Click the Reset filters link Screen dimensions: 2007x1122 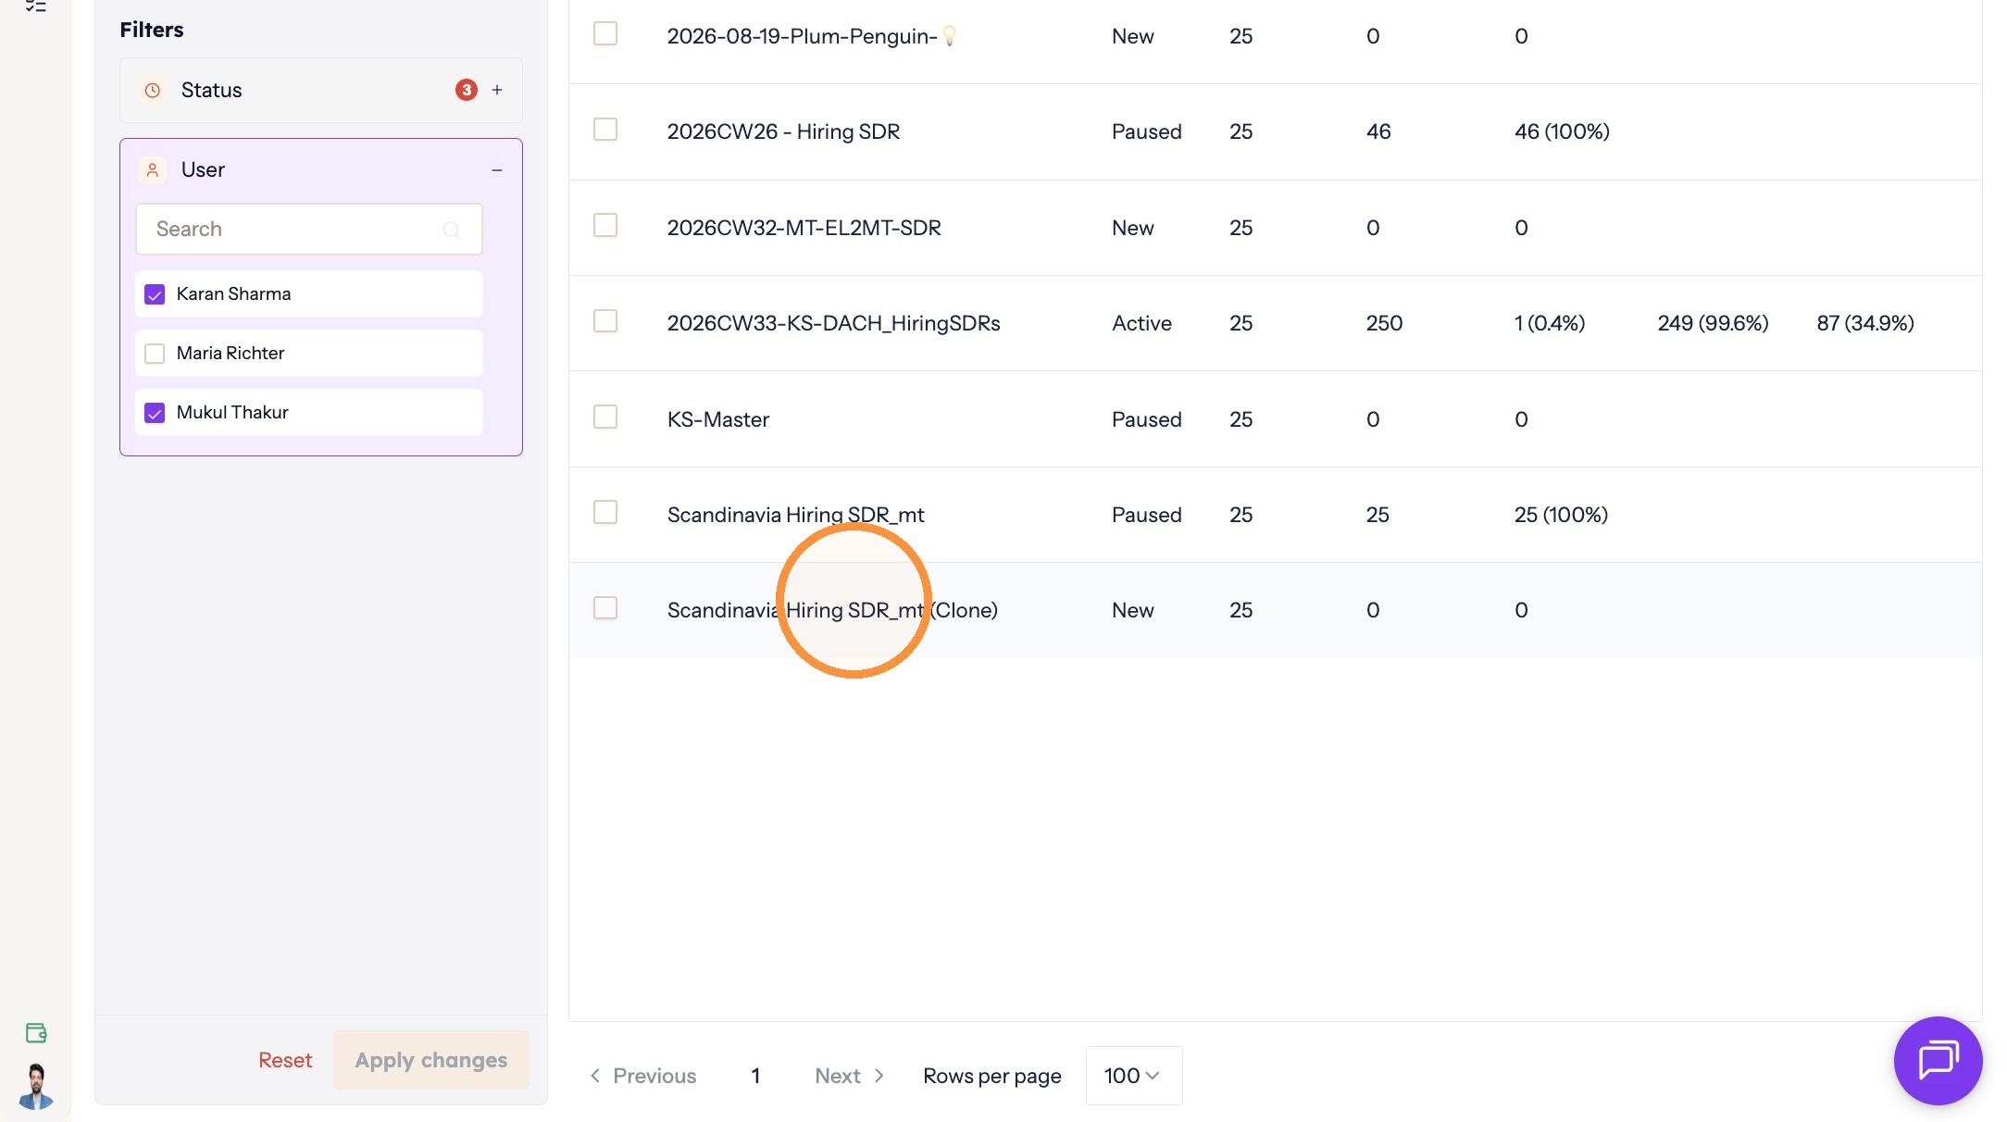coord(285,1060)
